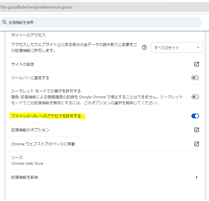
Task: Open 拡張機能のオプション external link icon
Action: 197,130
